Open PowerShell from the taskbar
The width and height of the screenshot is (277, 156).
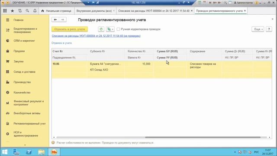pos(29,152)
